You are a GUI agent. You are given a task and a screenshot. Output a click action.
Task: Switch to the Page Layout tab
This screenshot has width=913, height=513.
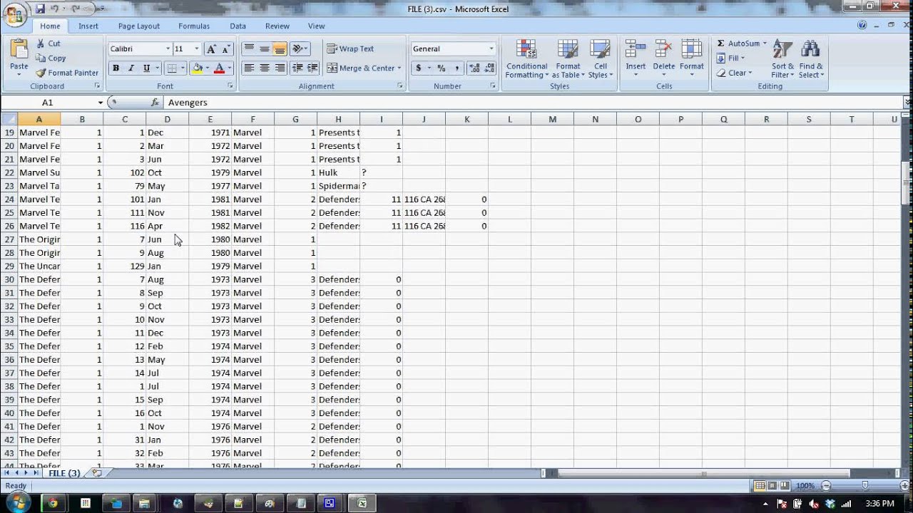(x=139, y=26)
